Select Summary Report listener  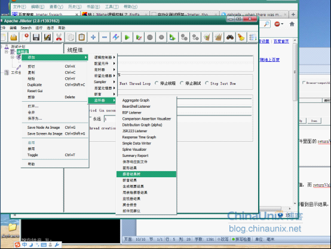(x=146, y=156)
